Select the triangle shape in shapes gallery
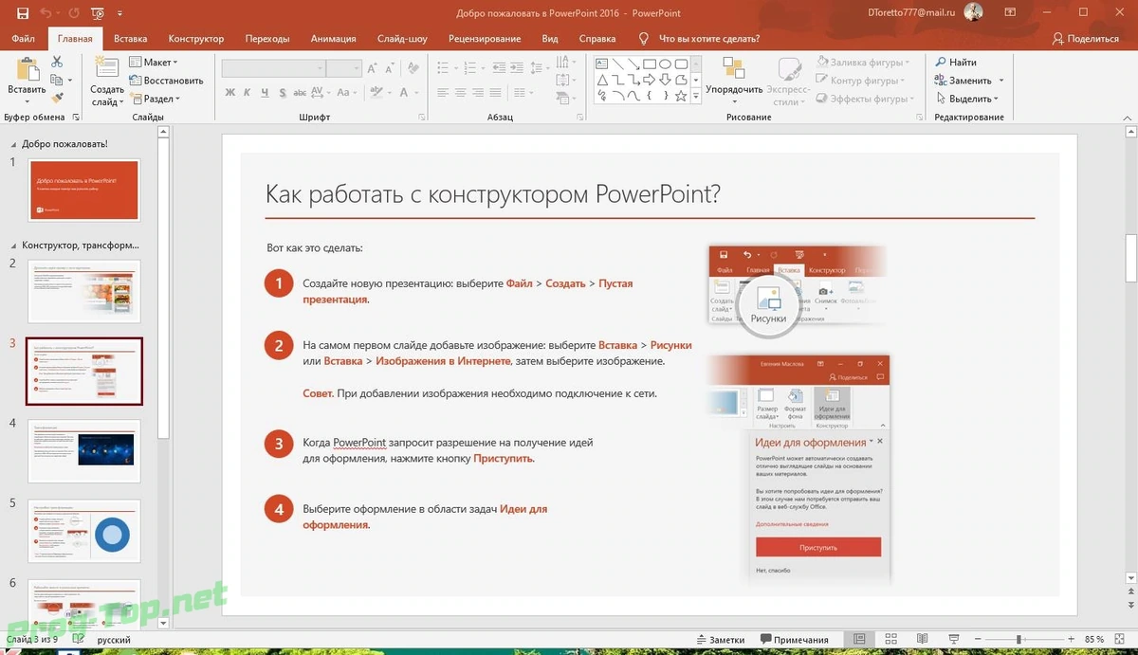This screenshot has height=655, width=1138. pyautogui.click(x=602, y=80)
